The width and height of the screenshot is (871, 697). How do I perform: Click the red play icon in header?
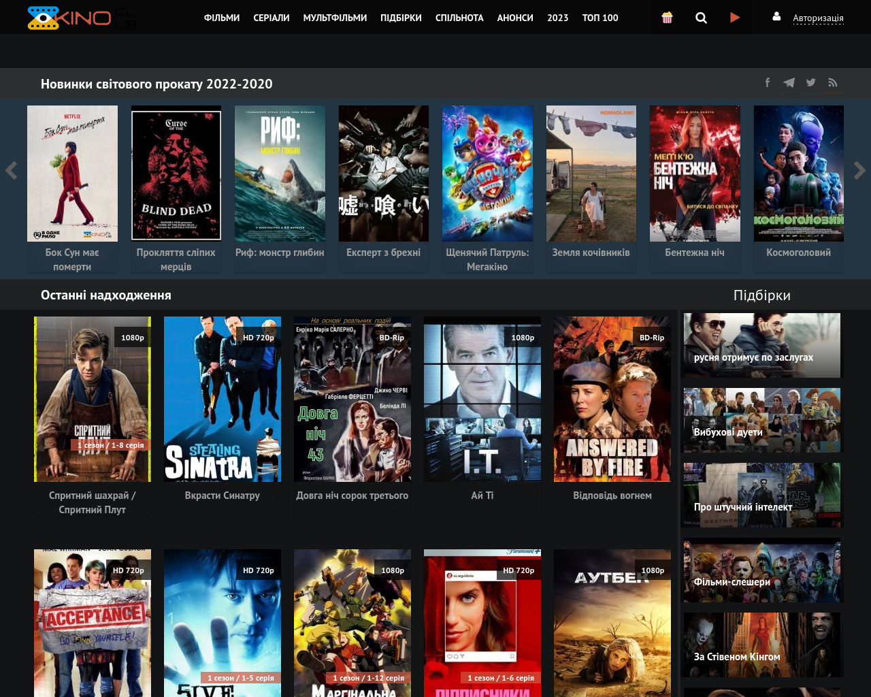(735, 18)
